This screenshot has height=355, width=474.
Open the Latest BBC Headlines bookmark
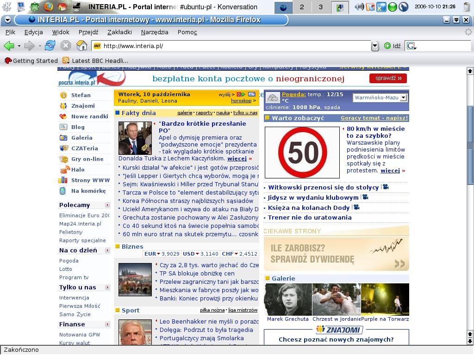tap(95, 61)
